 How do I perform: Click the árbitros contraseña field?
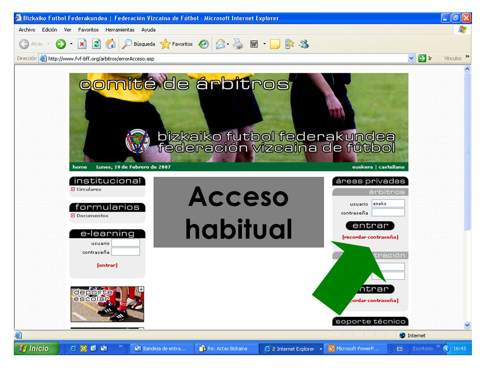click(388, 213)
